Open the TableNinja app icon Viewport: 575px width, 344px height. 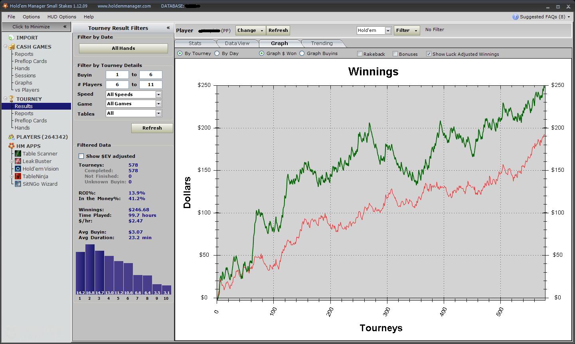point(18,176)
